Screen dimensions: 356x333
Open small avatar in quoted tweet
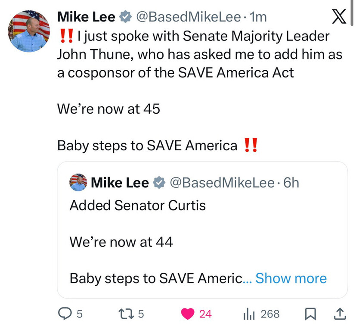click(x=78, y=183)
